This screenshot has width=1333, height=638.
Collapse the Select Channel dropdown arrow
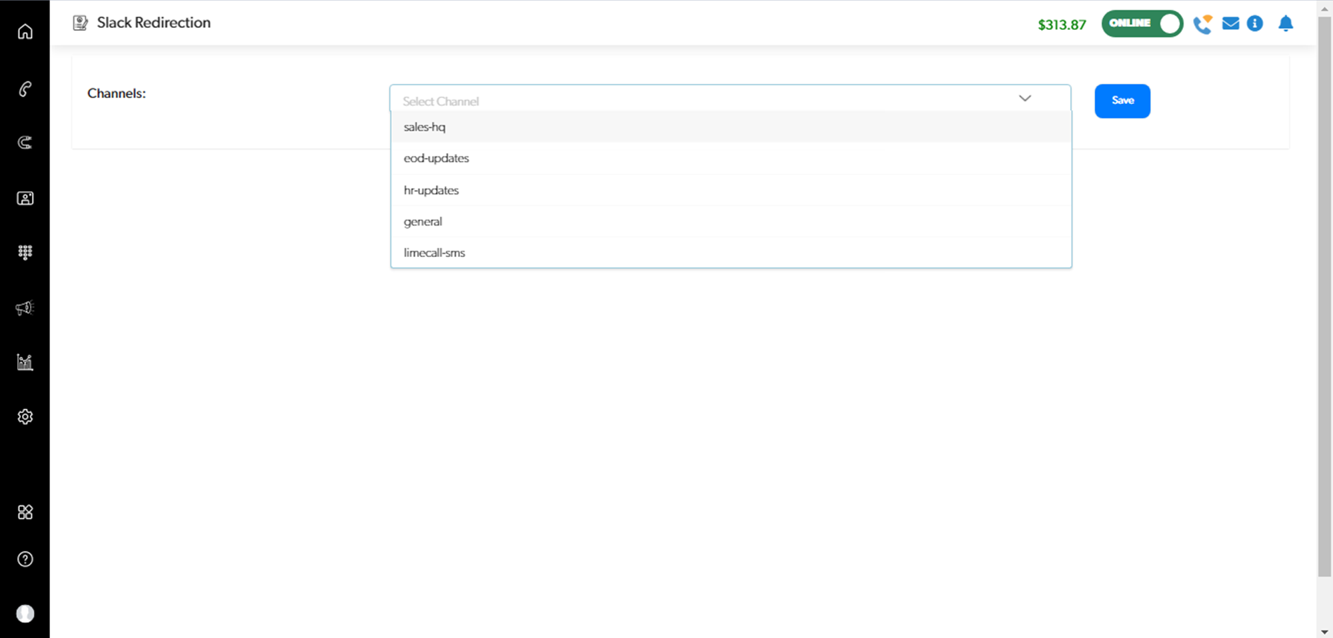1024,99
